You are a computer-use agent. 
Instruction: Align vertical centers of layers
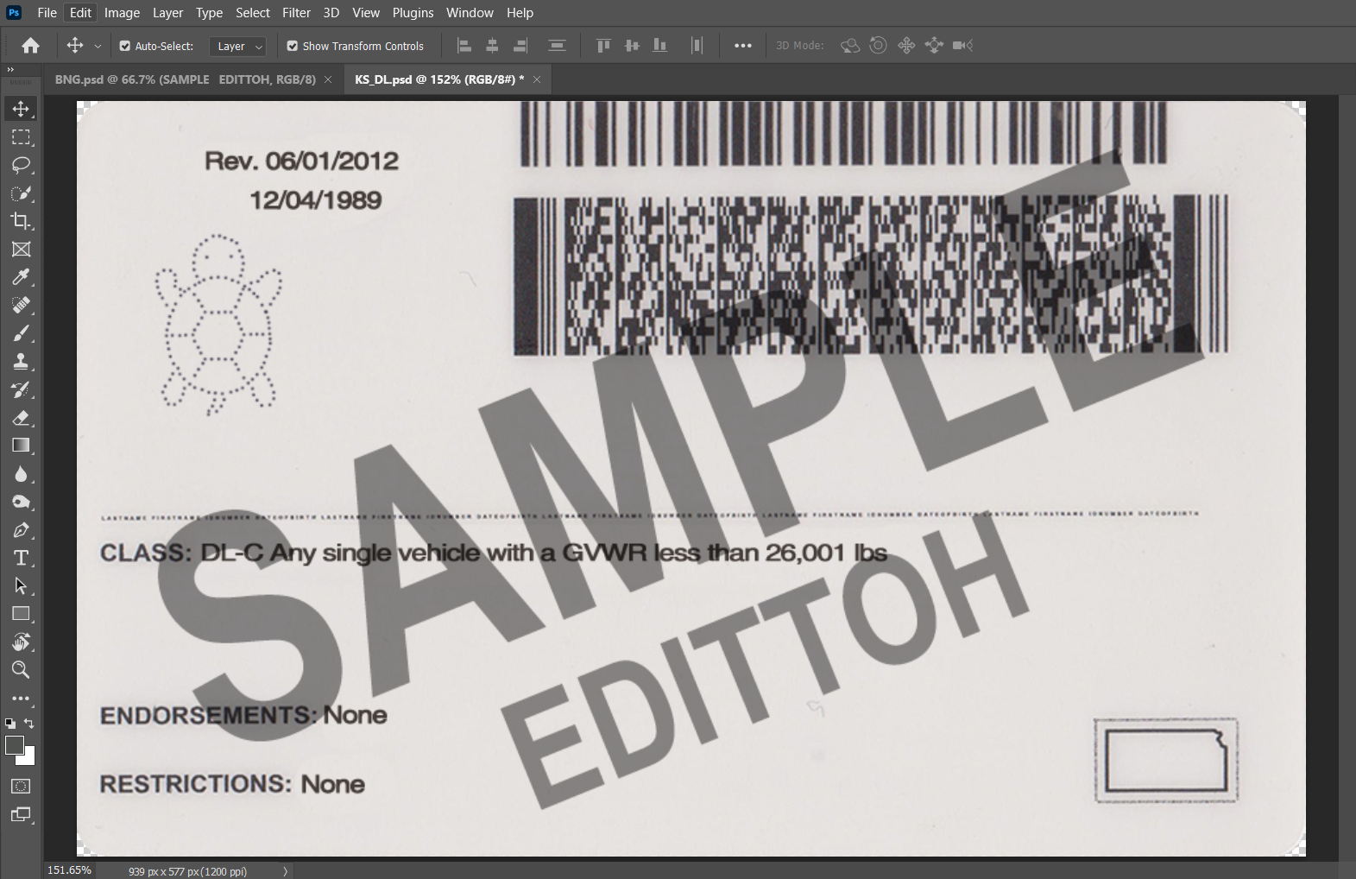(632, 46)
